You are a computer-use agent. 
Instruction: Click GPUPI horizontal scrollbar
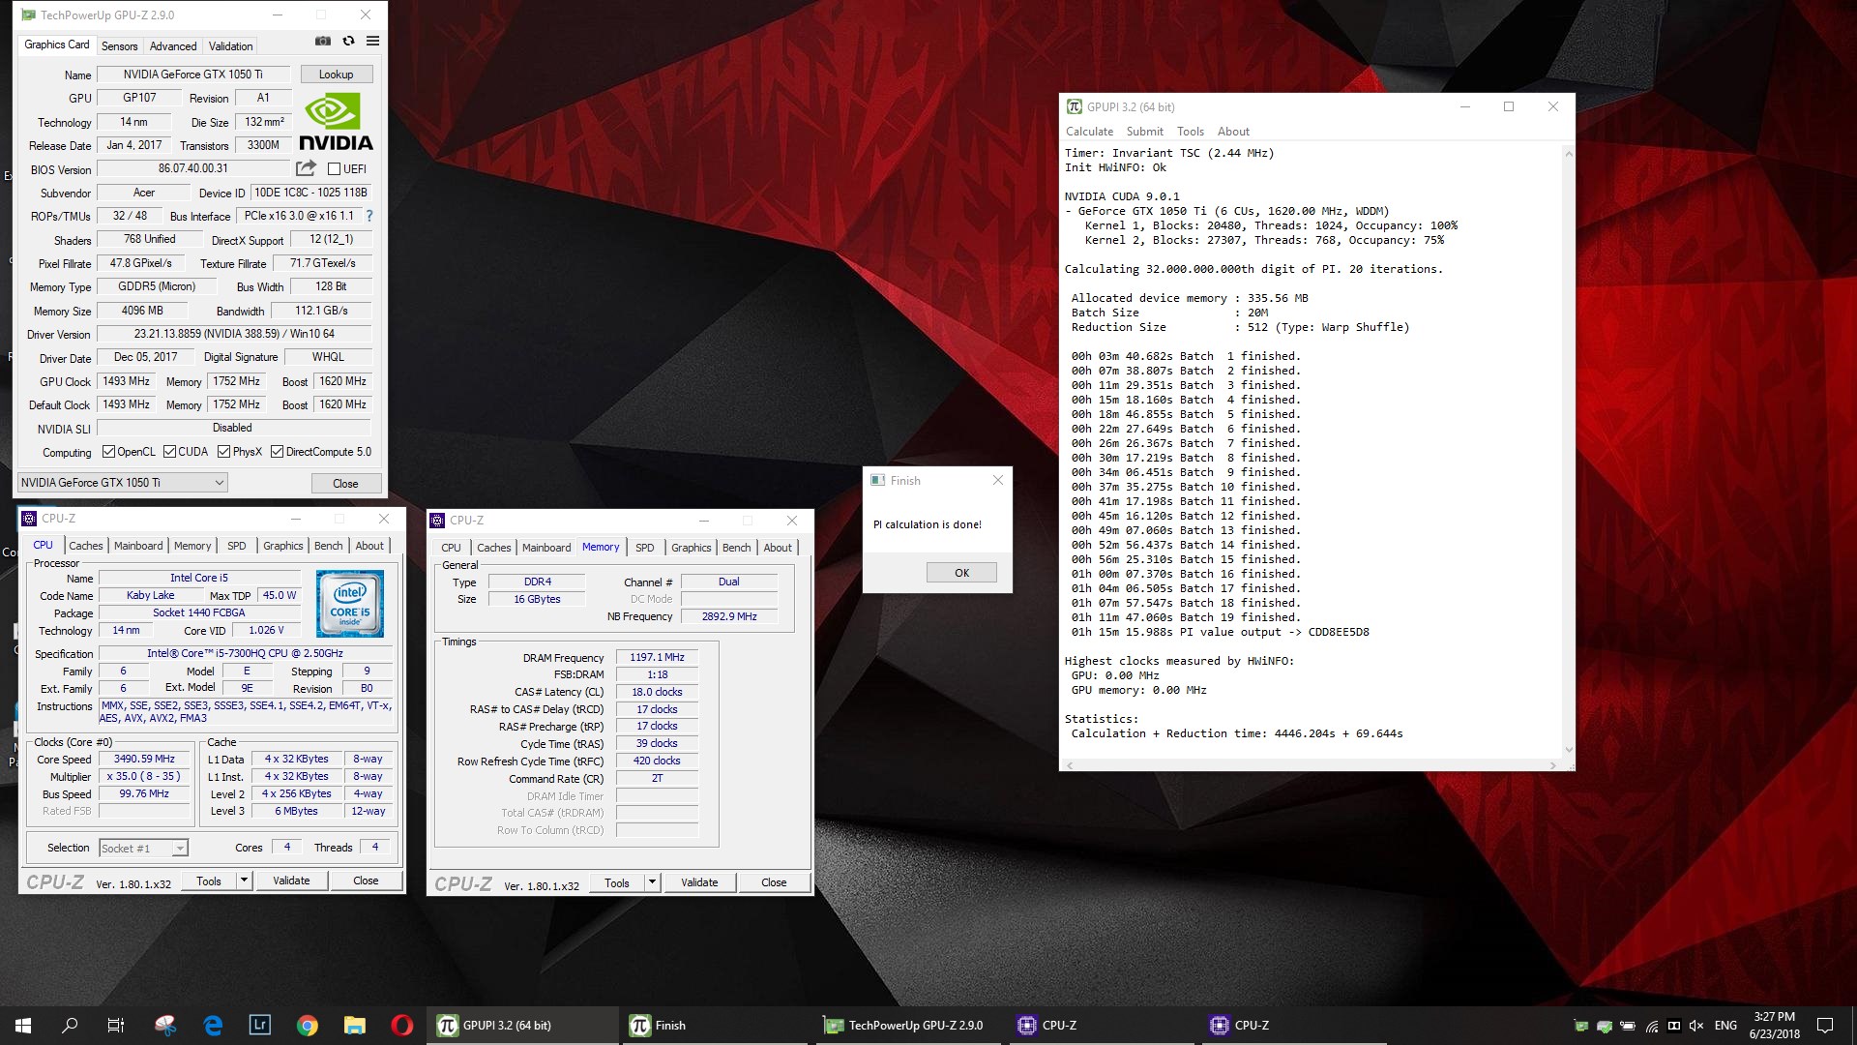tap(1311, 764)
